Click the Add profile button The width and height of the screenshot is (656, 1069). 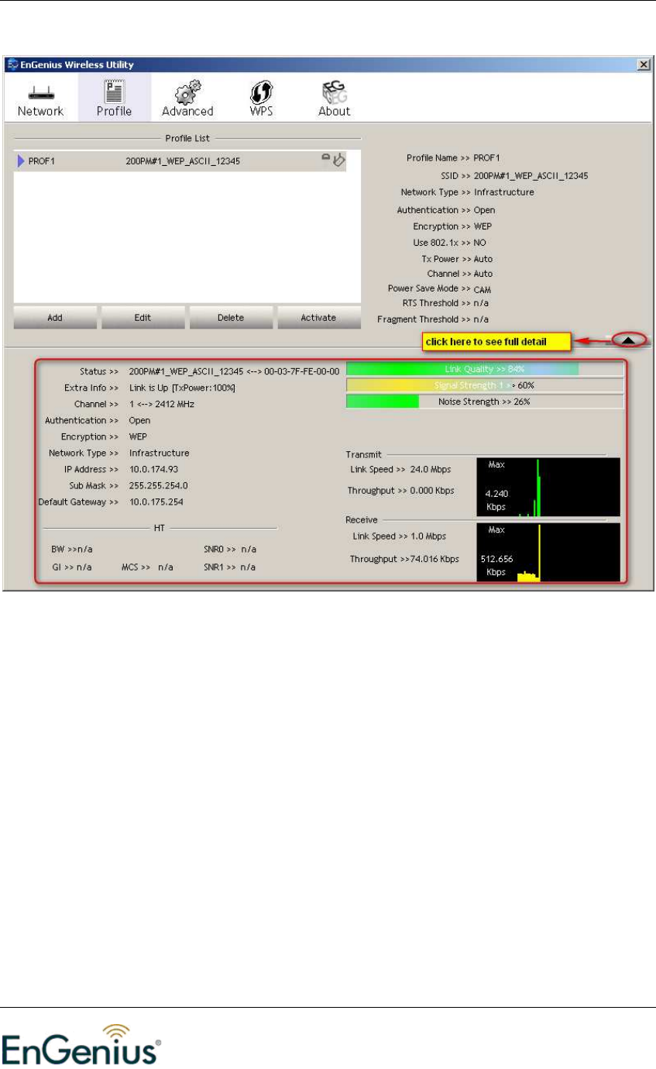[55, 318]
